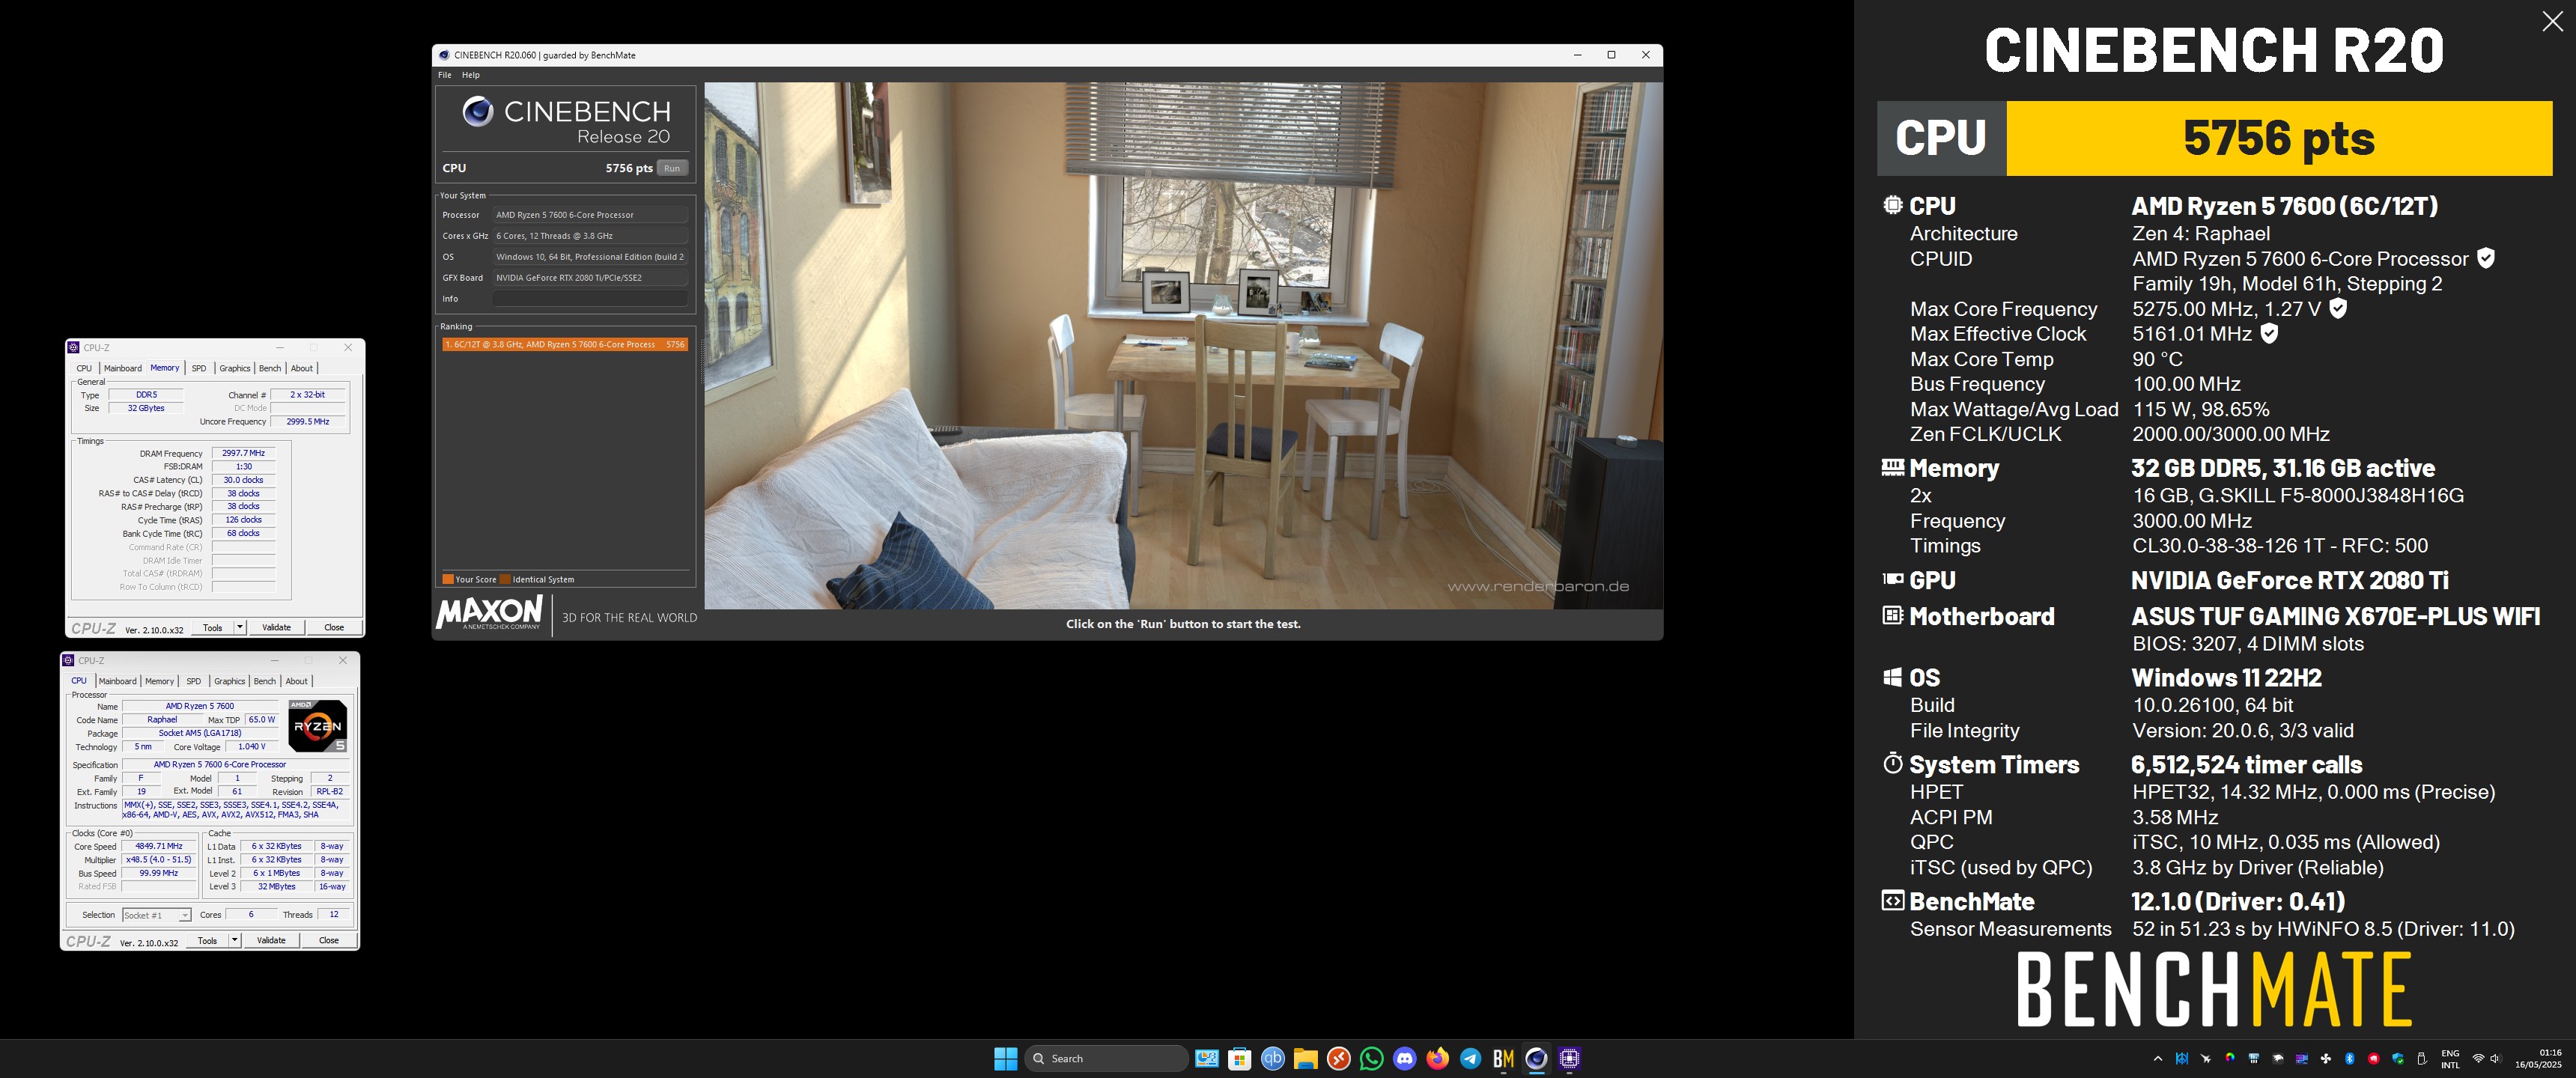Image resolution: width=2576 pixels, height=1078 pixels.
Task: Click the Run button next to CPU score
Action: click(x=672, y=168)
